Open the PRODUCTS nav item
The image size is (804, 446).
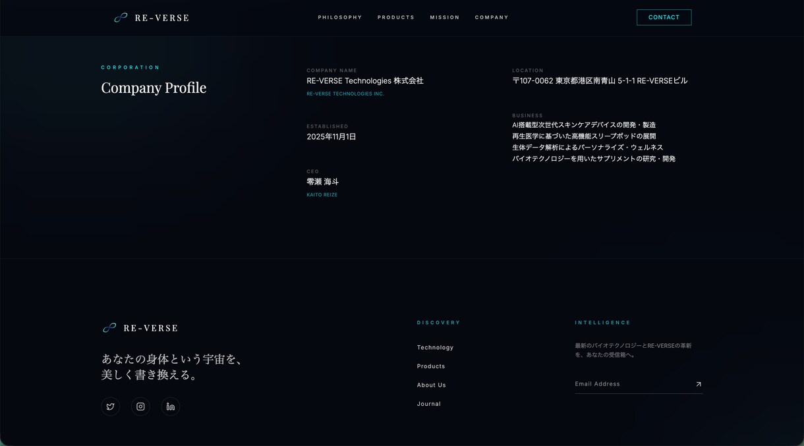[396, 18]
